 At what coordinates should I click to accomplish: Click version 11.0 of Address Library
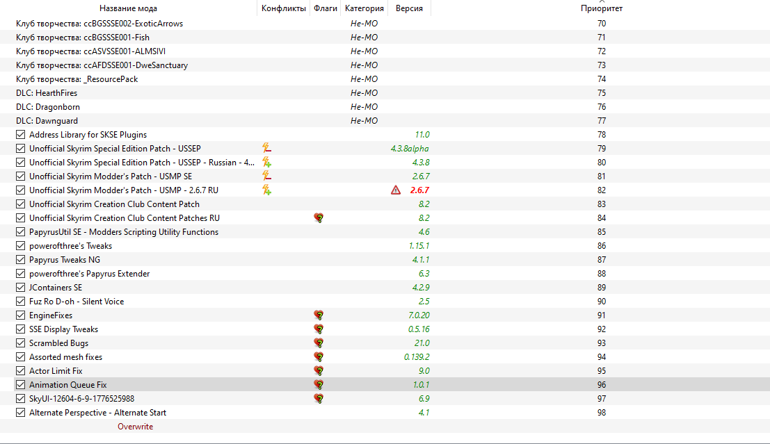422,134
